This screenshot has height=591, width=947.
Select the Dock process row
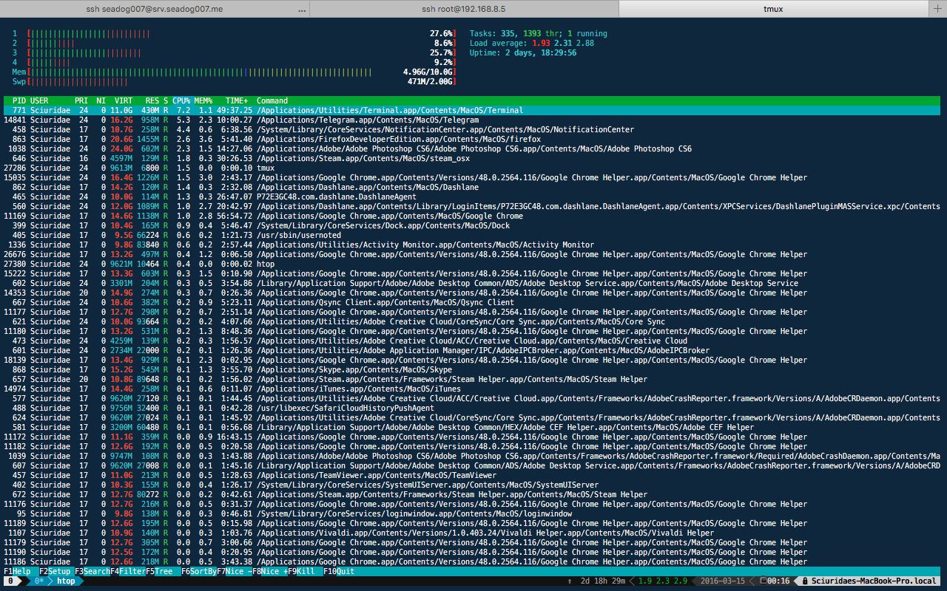click(472, 225)
